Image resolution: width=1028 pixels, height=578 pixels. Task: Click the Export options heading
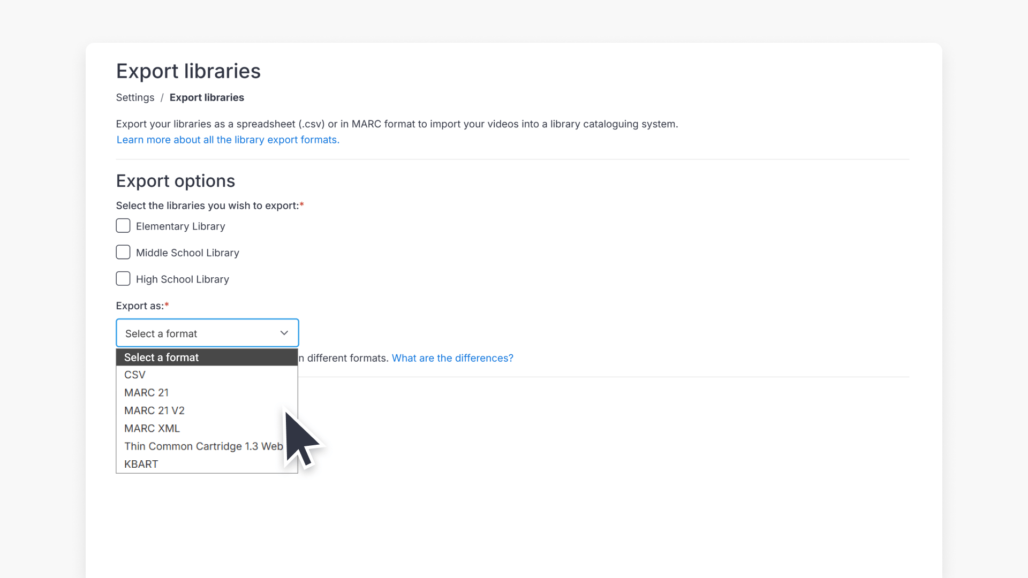pos(175,180)
